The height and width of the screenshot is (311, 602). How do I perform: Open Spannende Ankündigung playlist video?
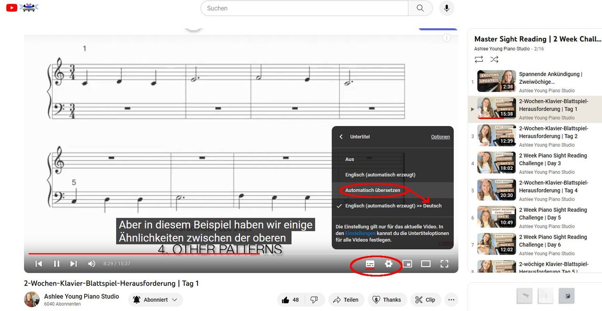click(535, 81)
